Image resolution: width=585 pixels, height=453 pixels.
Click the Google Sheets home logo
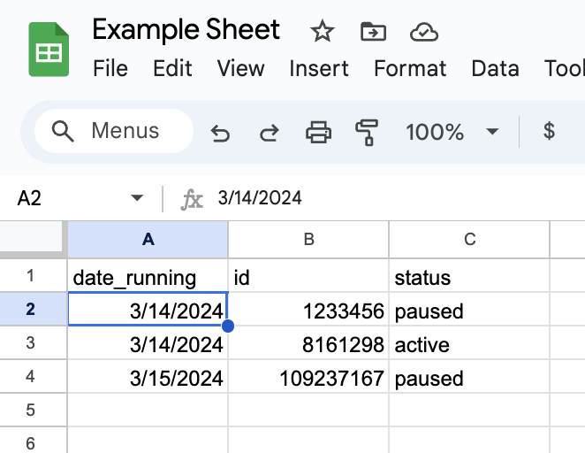tap(49, 50)
